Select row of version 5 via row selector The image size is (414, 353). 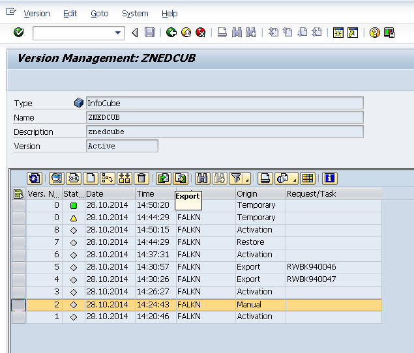[18, 267]
